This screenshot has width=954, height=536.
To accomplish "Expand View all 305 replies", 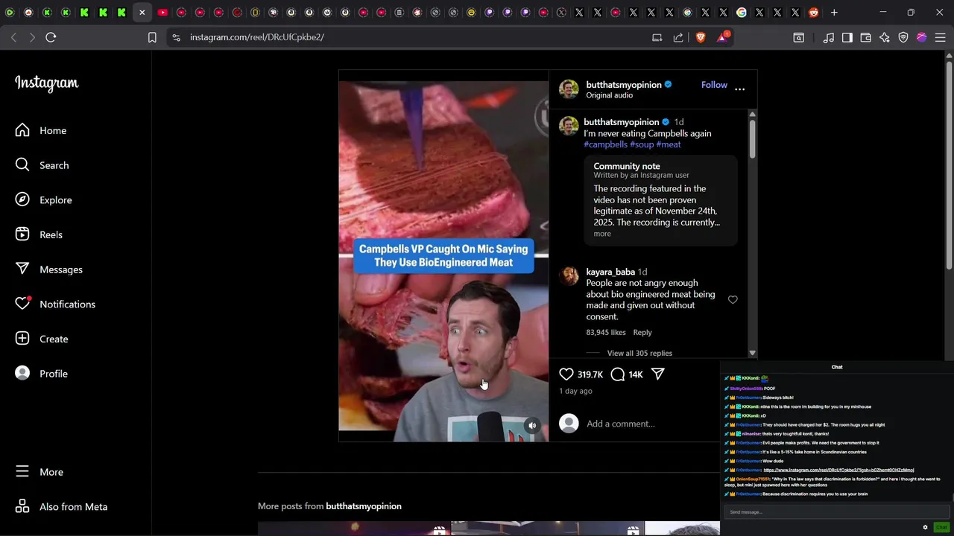I will 639,353.
